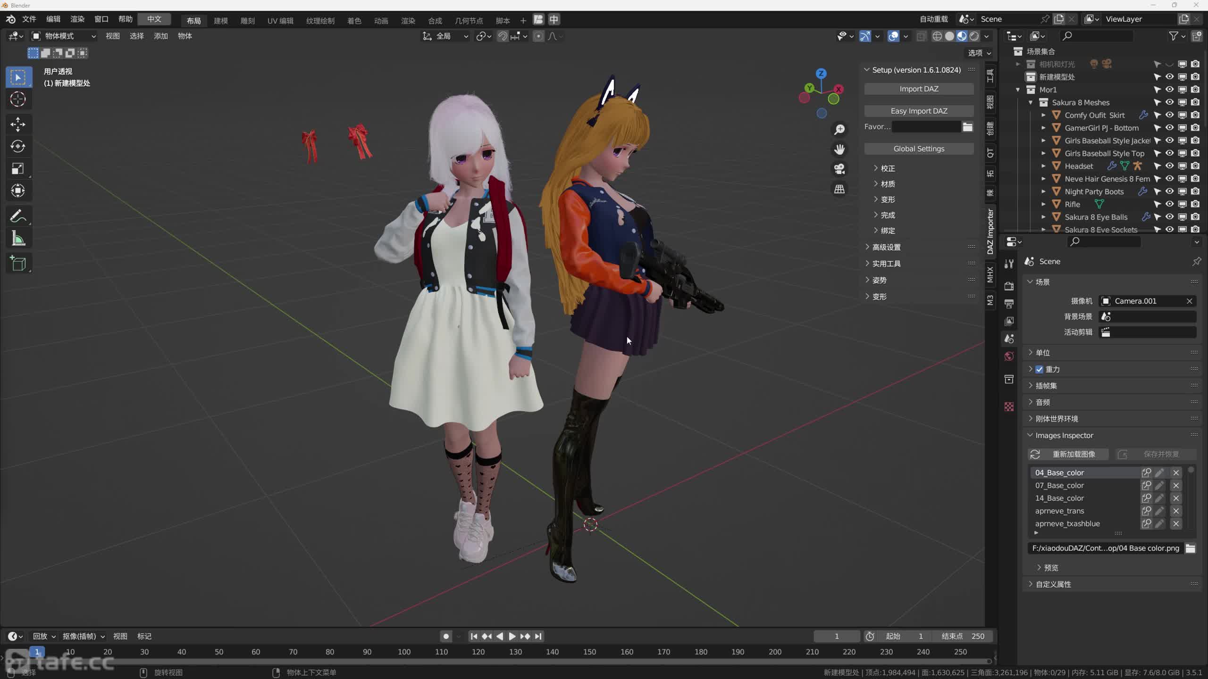Select the Add Cube tool
This screenshot has height=679, width=1208.
point(18,264)
